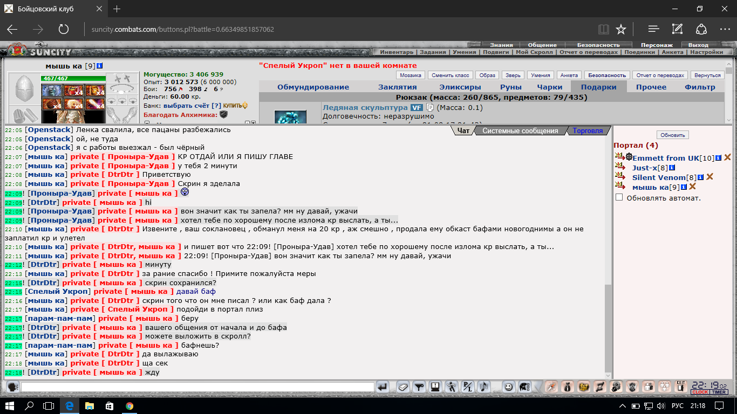Click in the chat message input field
737x414 pixels.
pos(197,387)
